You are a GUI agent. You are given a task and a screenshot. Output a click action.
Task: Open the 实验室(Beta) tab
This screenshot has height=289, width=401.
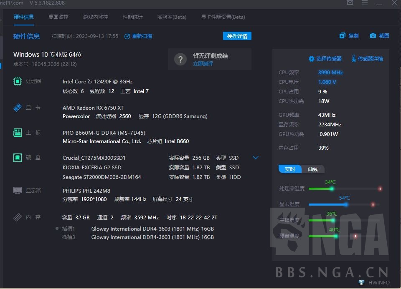[171, 18]
